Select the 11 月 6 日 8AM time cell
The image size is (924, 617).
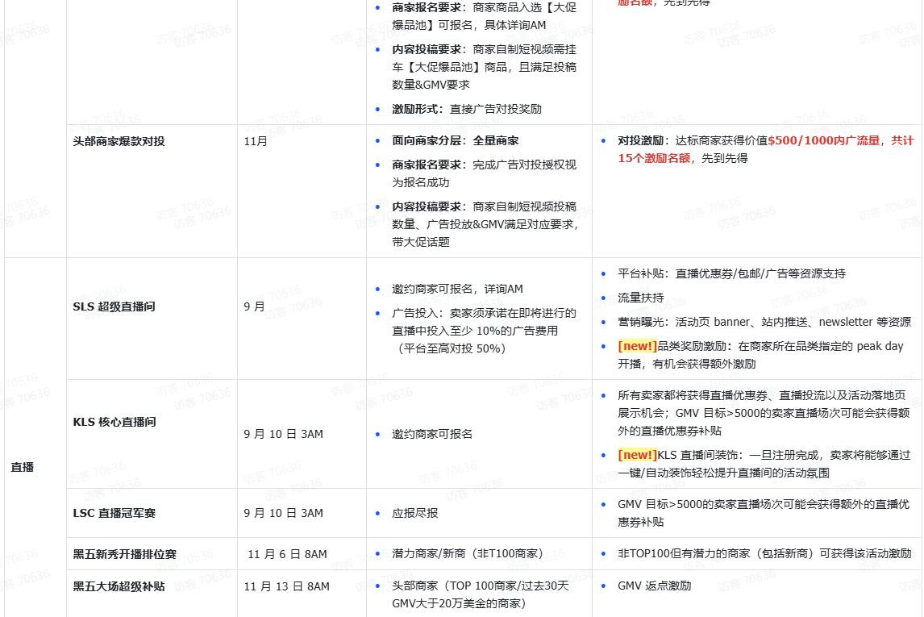tap(287, 554)
